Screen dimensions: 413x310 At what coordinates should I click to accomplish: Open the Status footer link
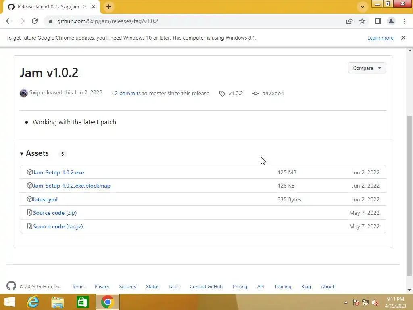153,287
